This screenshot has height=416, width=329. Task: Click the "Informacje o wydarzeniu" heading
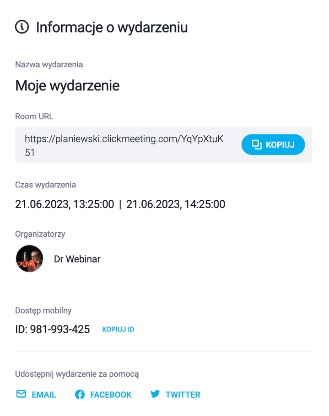[112, 27]
